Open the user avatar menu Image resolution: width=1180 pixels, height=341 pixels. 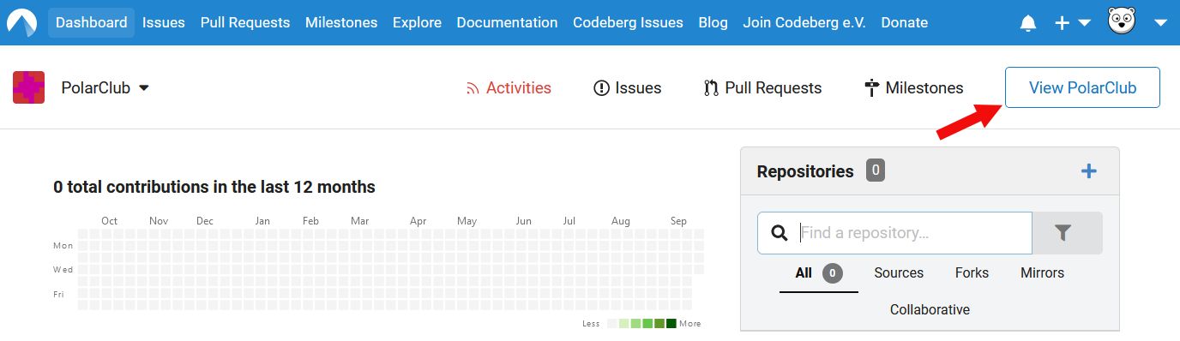click(x=1137, y=22)
